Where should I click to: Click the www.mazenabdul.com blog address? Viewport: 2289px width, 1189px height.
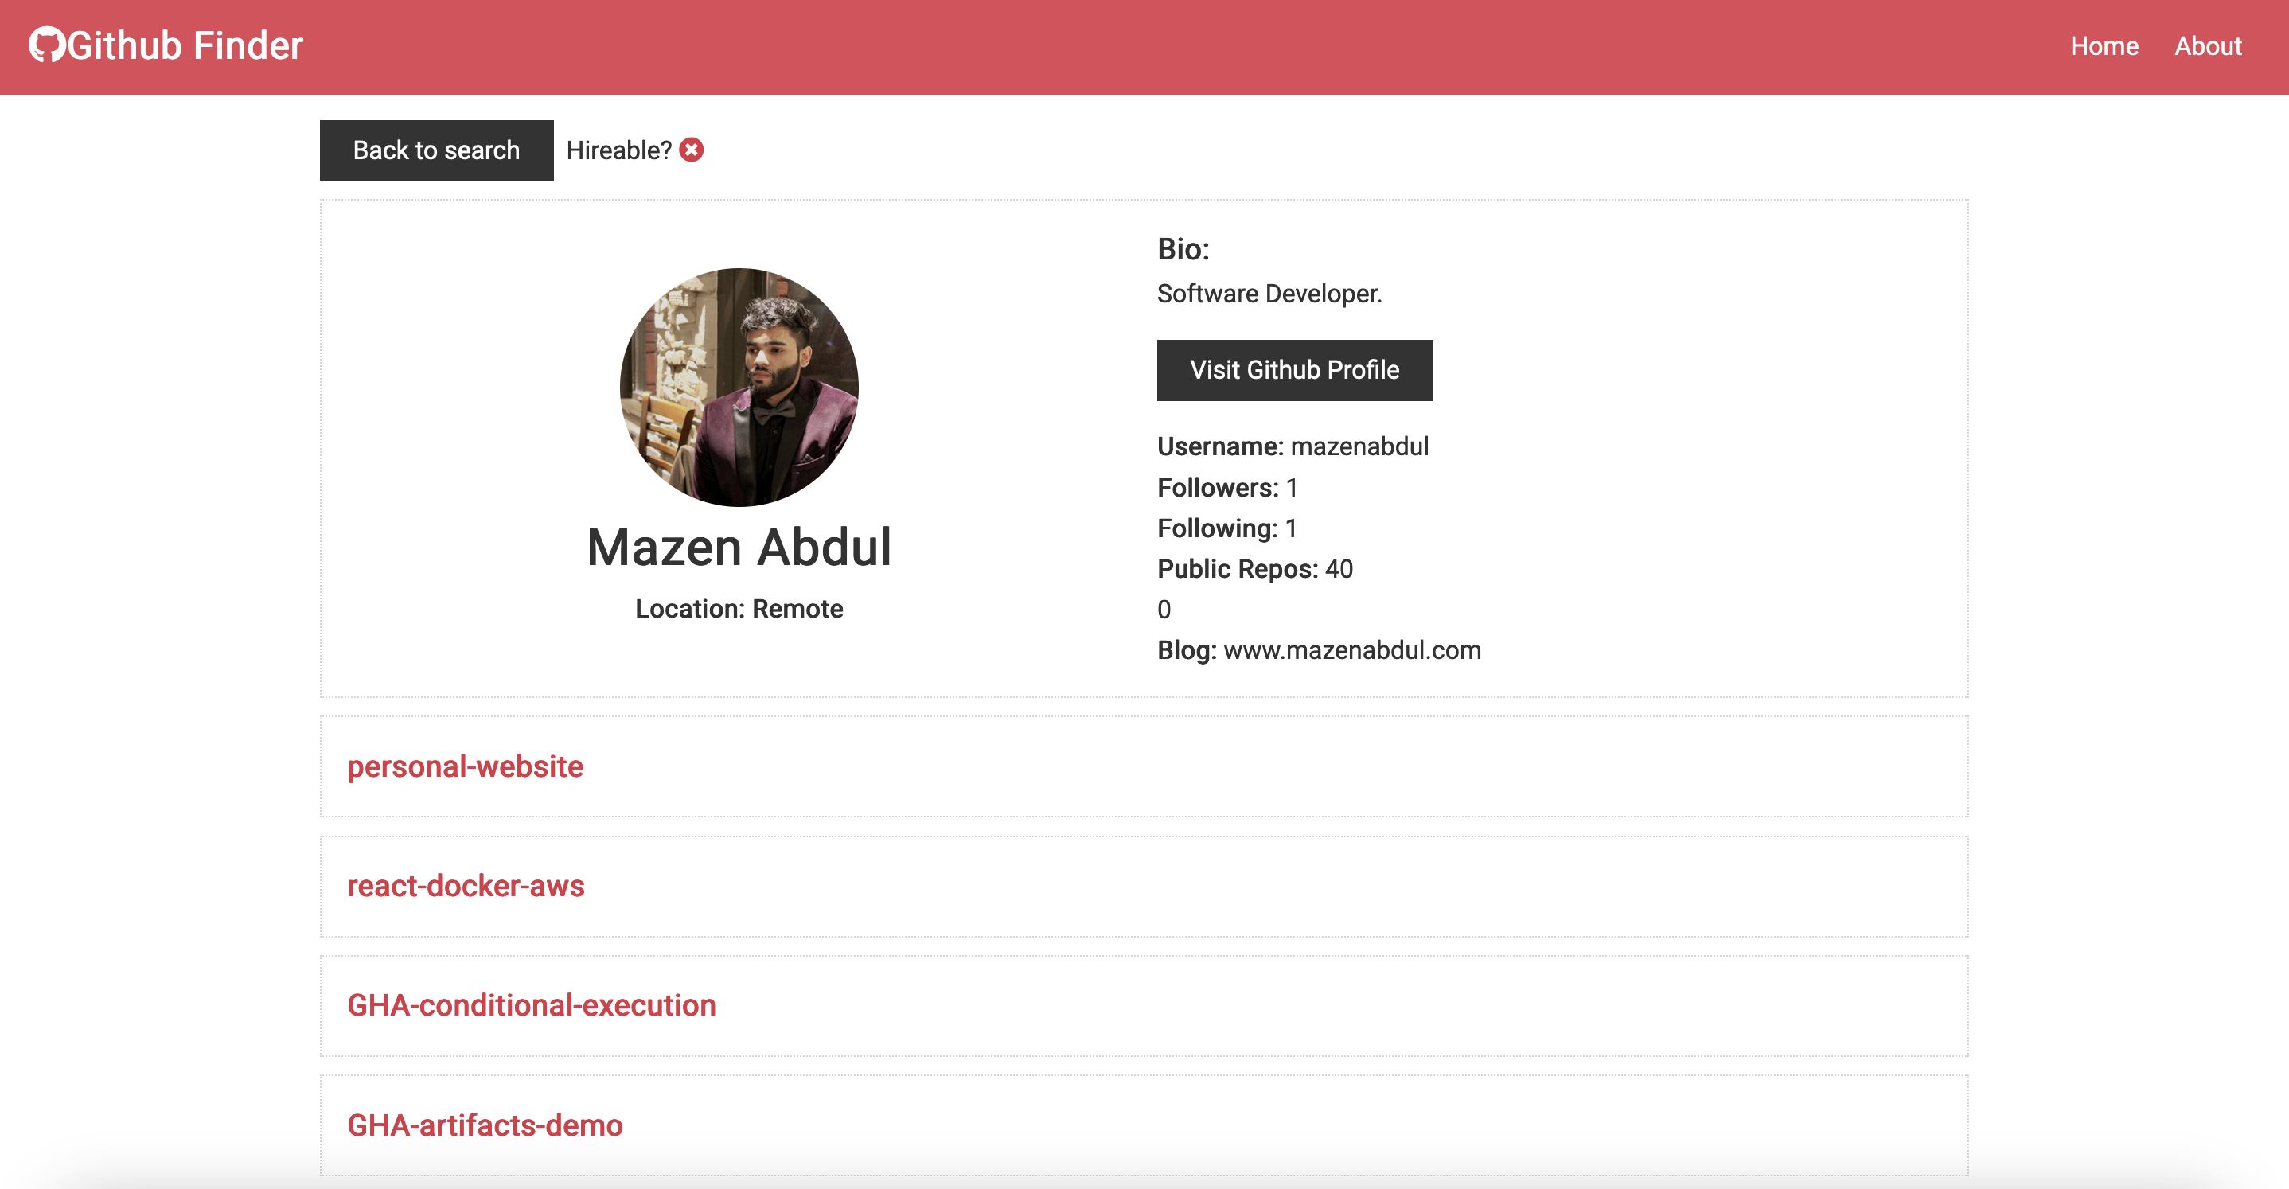1351,649
